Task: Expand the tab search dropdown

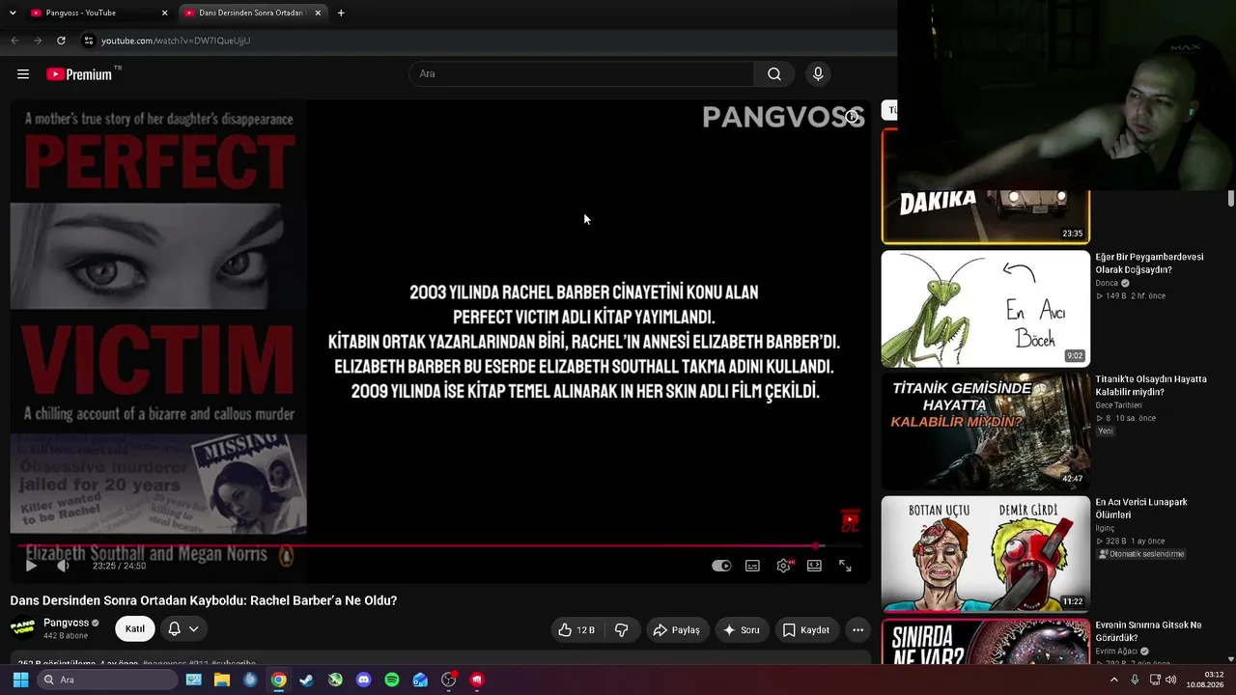Action: (x=13, y=14)
